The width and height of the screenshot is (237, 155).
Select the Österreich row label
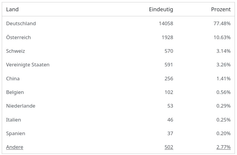click(18, 37)
